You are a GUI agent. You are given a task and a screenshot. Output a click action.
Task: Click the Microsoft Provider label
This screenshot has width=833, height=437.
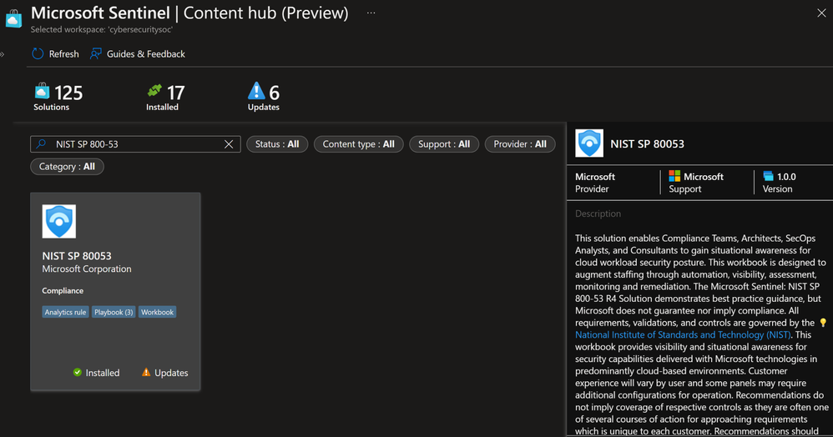point(595,183)
